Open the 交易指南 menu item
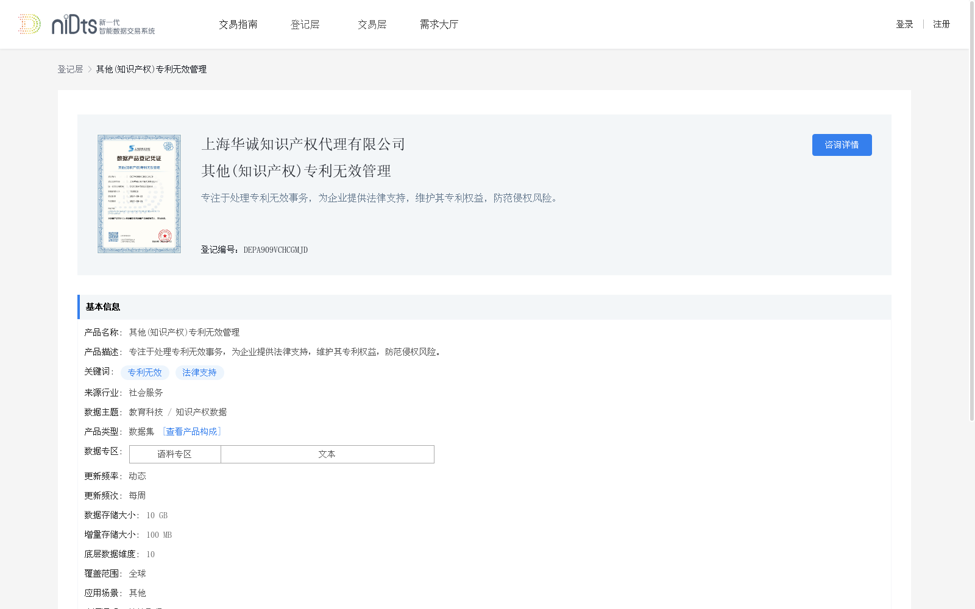This screenshot has width=975, height=609. [238, 24]
